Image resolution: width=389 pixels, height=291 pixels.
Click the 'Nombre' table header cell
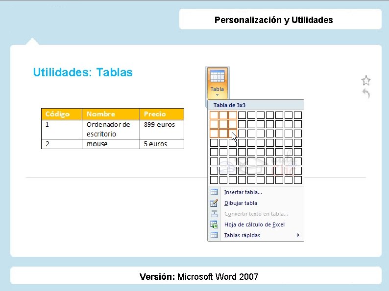click(111, 114)
